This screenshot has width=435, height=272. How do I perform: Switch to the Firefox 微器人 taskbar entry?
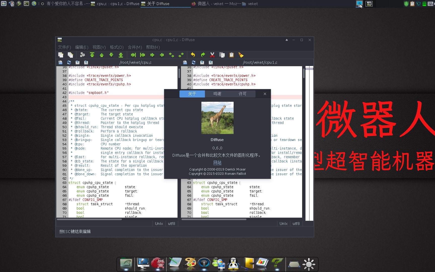tap(216, 4)
